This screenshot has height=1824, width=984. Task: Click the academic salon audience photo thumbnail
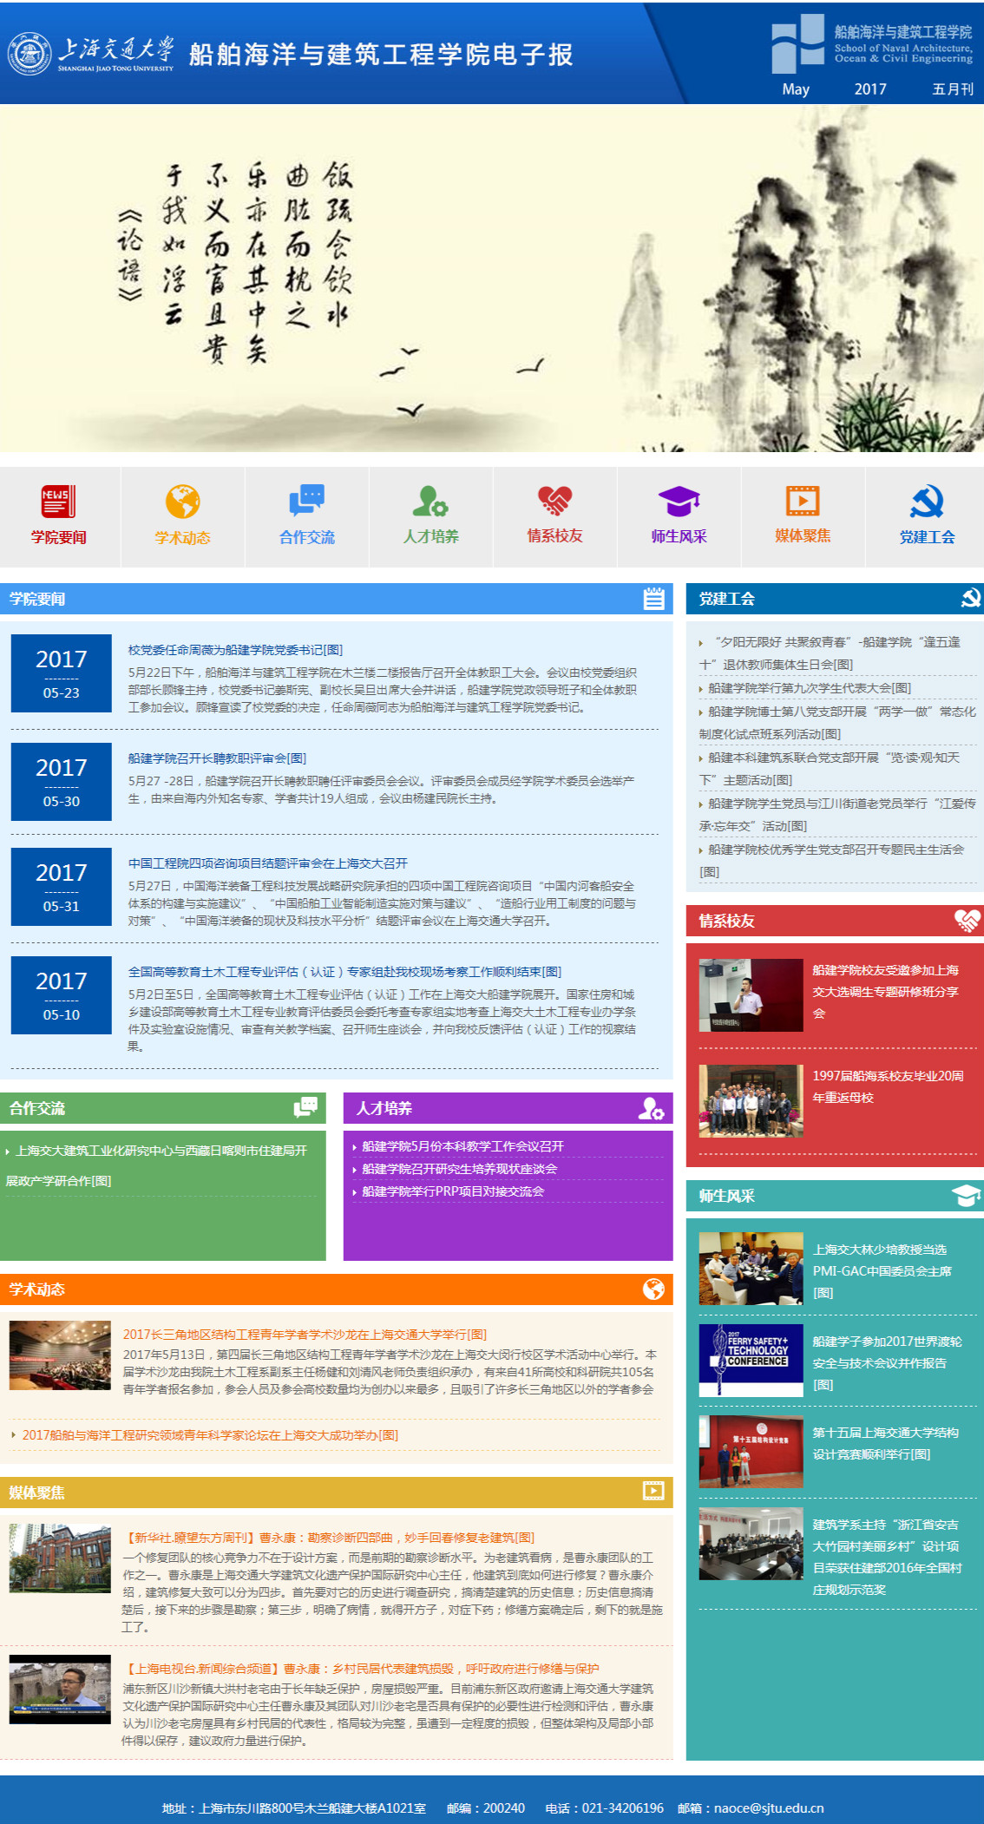60,1355
